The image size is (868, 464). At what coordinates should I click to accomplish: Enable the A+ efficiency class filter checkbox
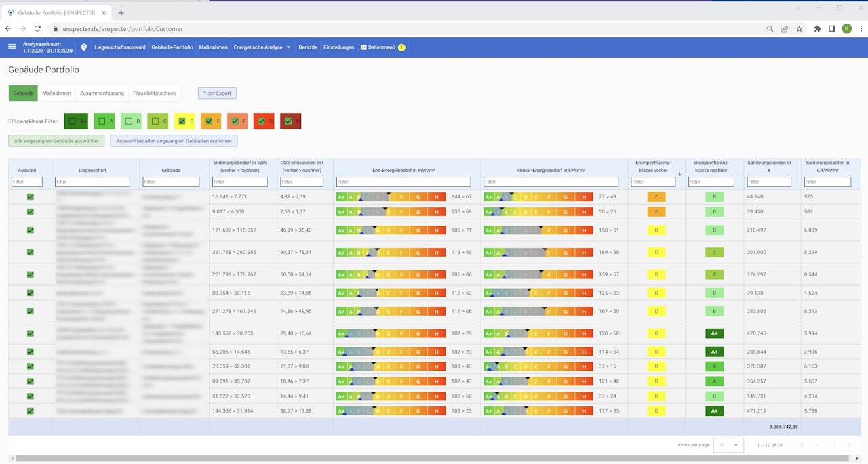tap(72, 121)
